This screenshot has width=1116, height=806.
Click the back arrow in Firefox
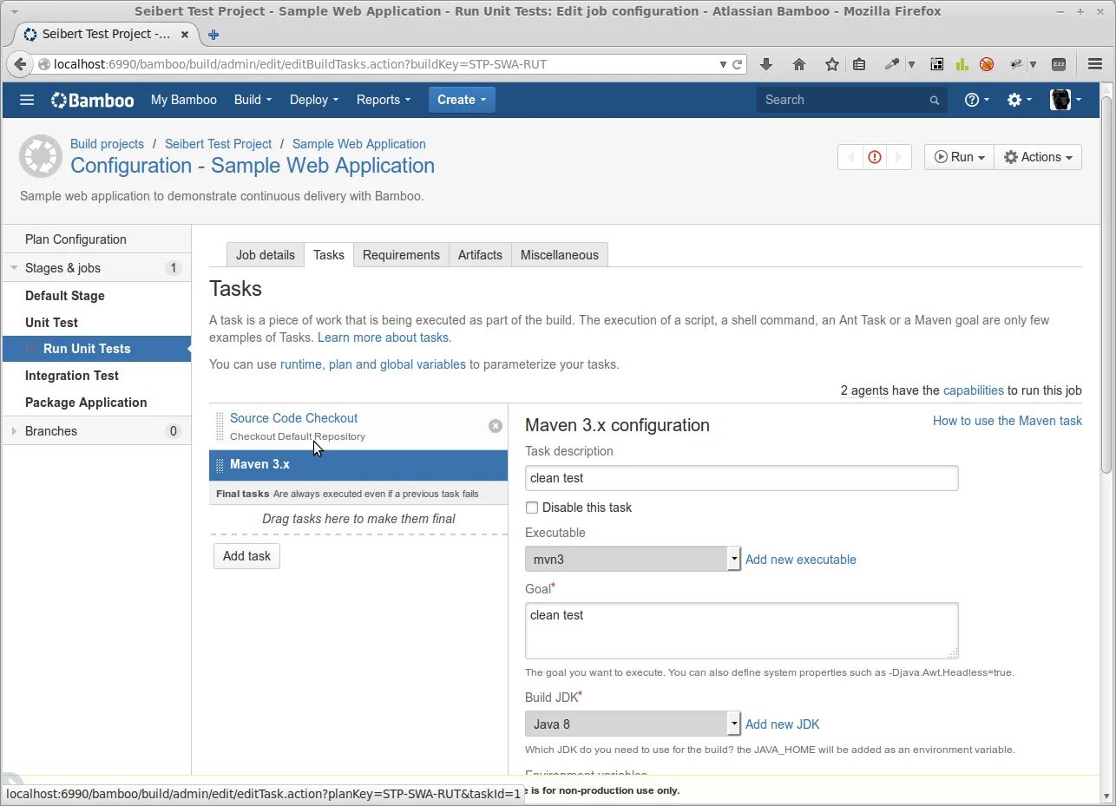[x=21, y=64]
